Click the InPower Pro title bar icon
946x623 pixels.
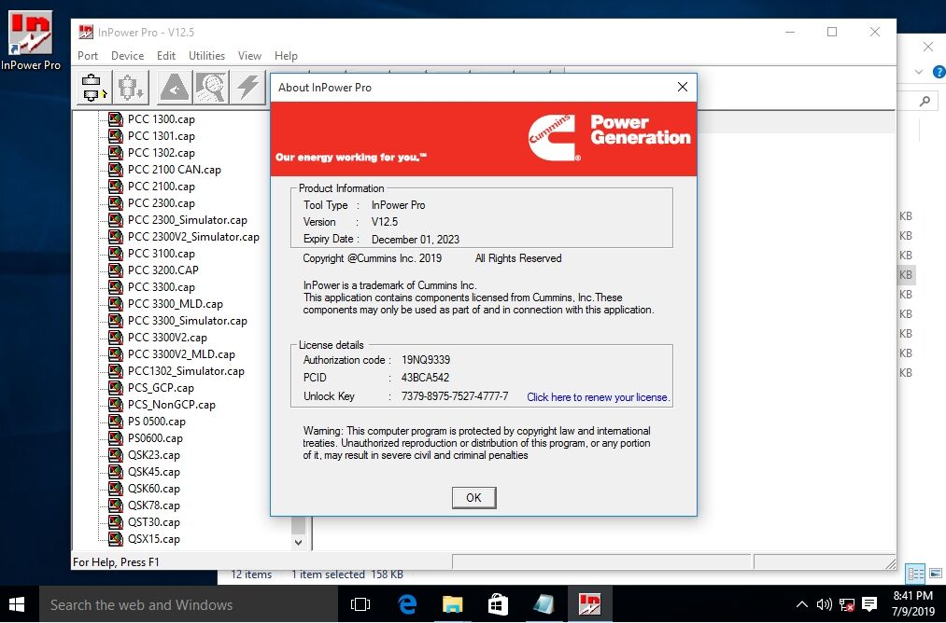pos(86,32)
